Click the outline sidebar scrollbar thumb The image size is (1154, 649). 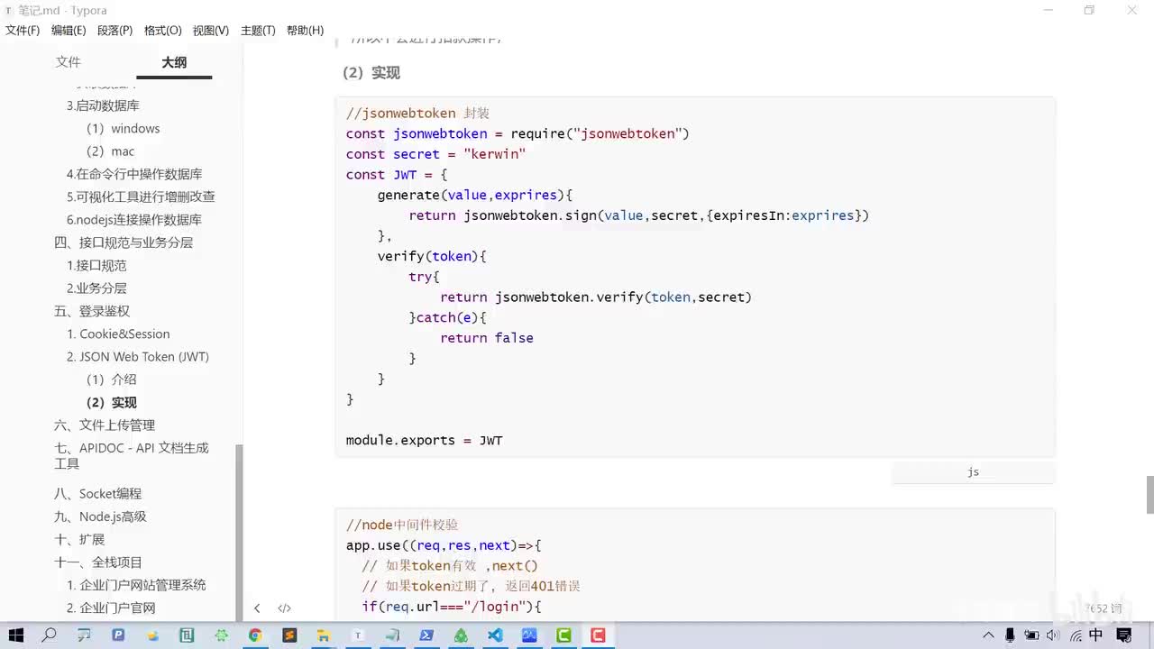239,533
